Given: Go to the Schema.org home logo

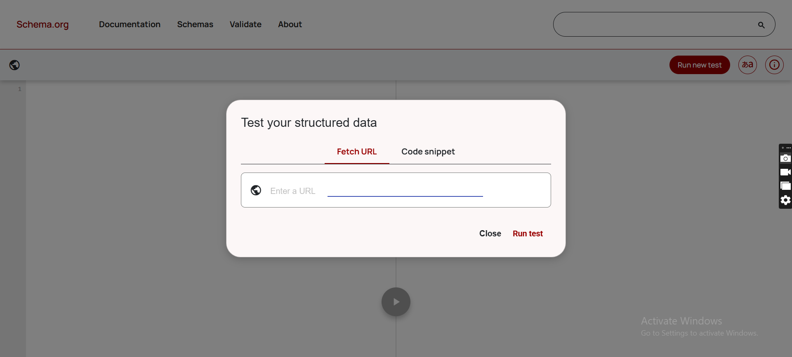Looking at the screenshot, I should (x=42, y=24).
